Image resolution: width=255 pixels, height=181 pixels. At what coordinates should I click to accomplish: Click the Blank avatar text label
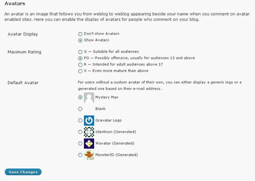click(100, 109)
